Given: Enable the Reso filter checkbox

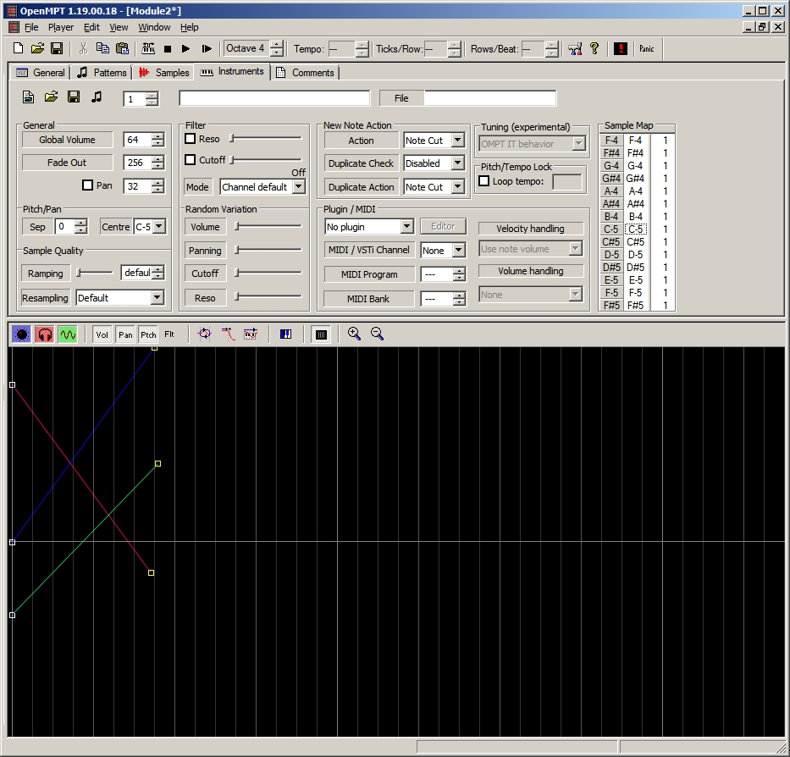Looking at the screenshot, I should click(191, 139).
